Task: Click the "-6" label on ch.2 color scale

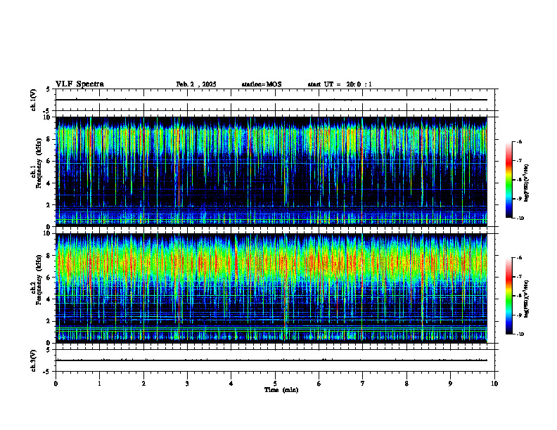Action: [519, 258]
